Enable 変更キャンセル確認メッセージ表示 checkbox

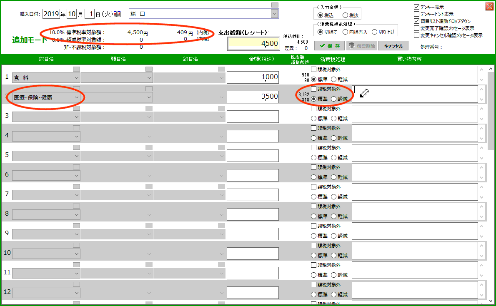[x=417, y=35]
